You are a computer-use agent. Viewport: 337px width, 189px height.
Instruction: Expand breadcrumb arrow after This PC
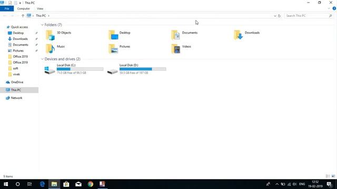click(x=49, y=16)
